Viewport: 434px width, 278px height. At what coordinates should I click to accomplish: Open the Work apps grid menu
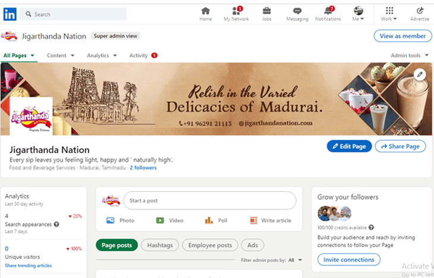[x=389, y=14]
